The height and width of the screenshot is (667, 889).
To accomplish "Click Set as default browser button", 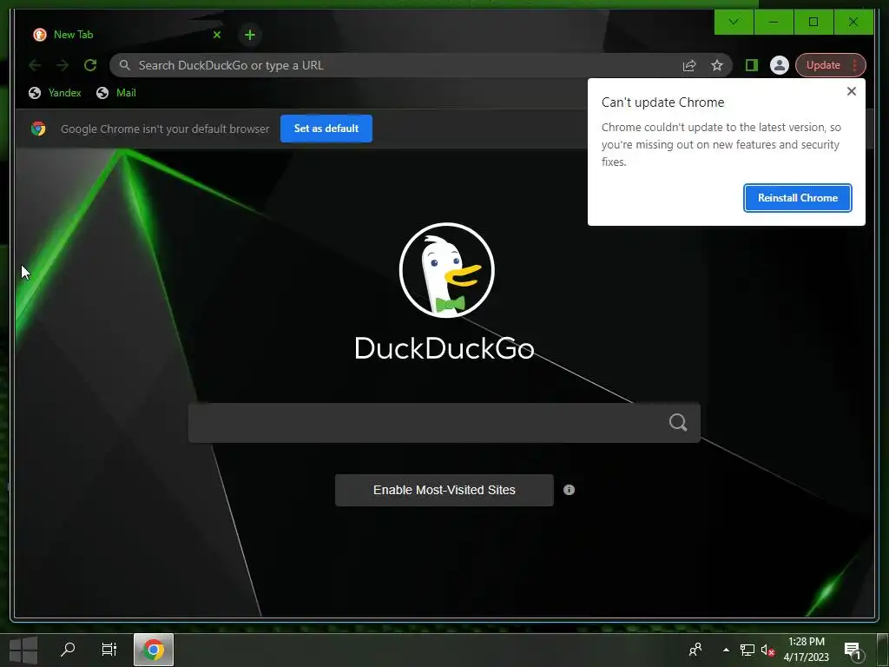I will (x=326, y=129).
